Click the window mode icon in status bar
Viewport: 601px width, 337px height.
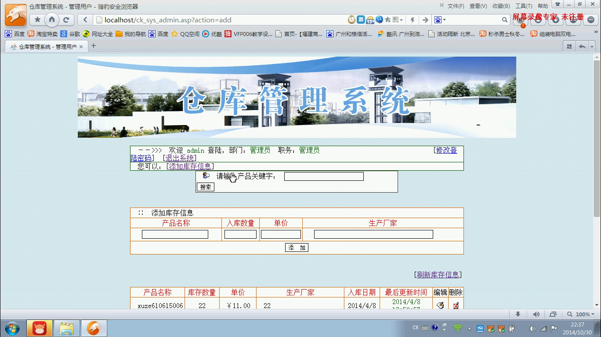click(553, 314)
